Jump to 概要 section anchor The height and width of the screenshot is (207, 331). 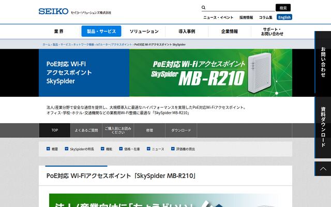coord(52,149)
